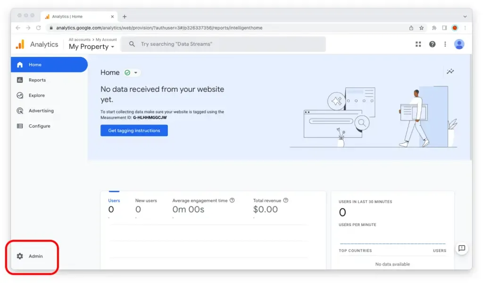Click the Analytics insights icon near Home heading

click(450, 72)
